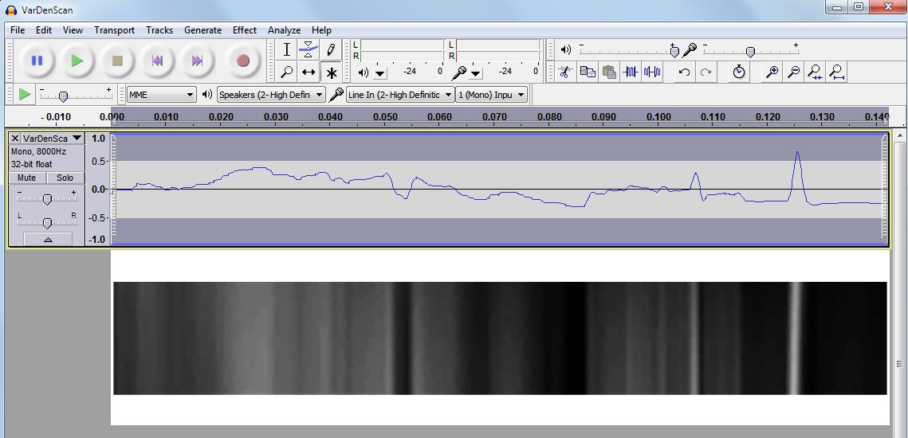
Task: Open the MME audio host dropdown
Action: [x=162, y=95]
